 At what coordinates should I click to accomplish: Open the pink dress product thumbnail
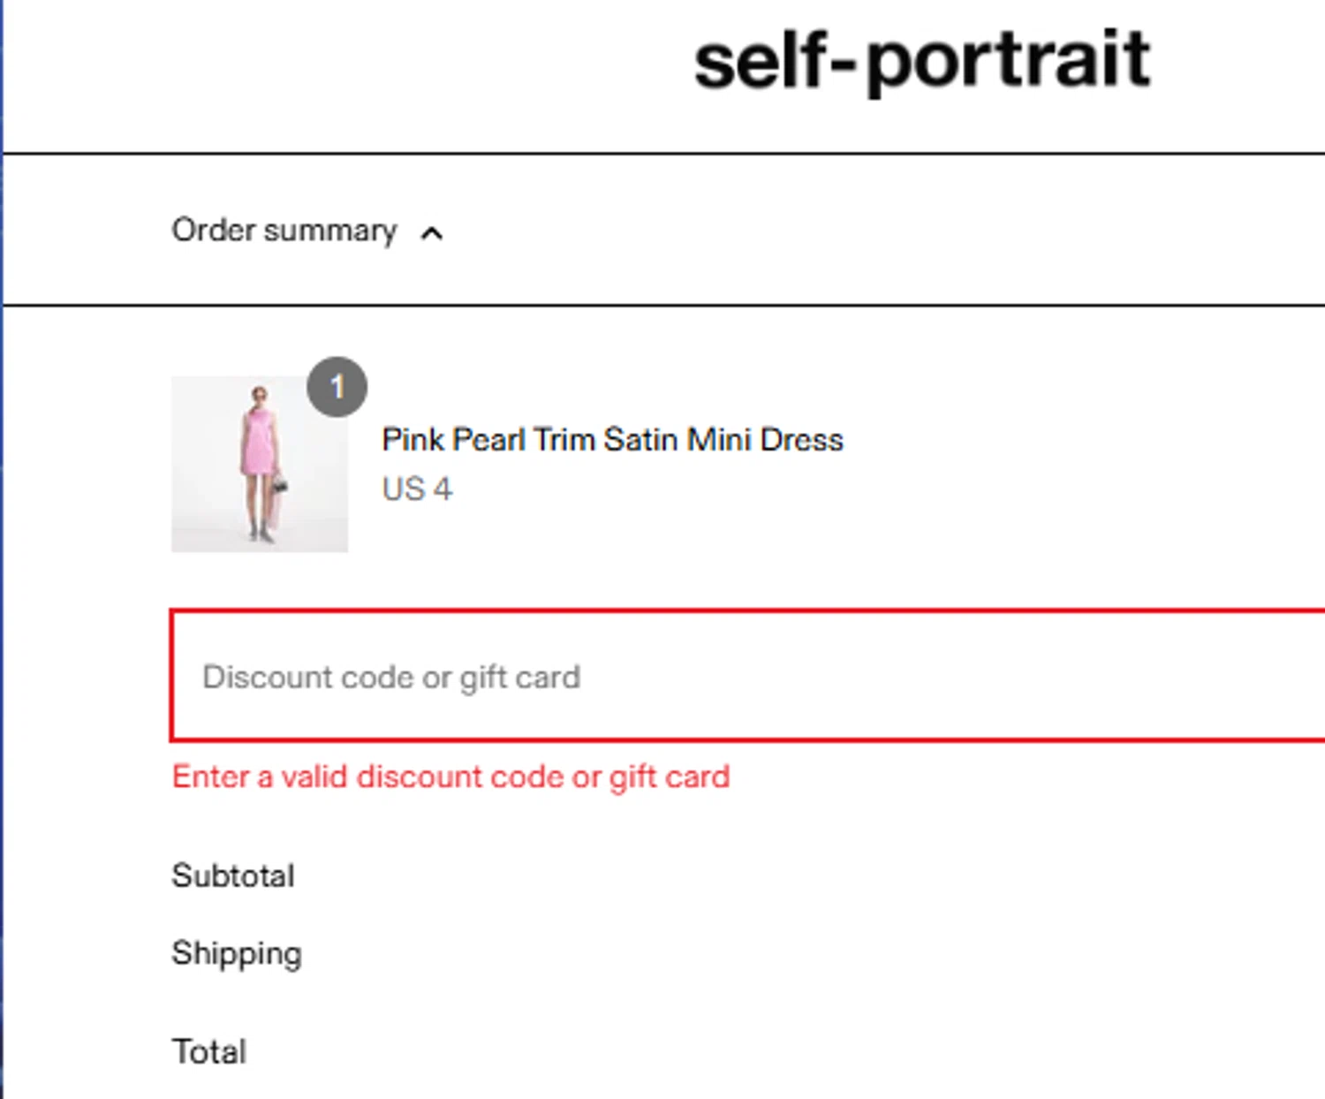coord(259,464)
